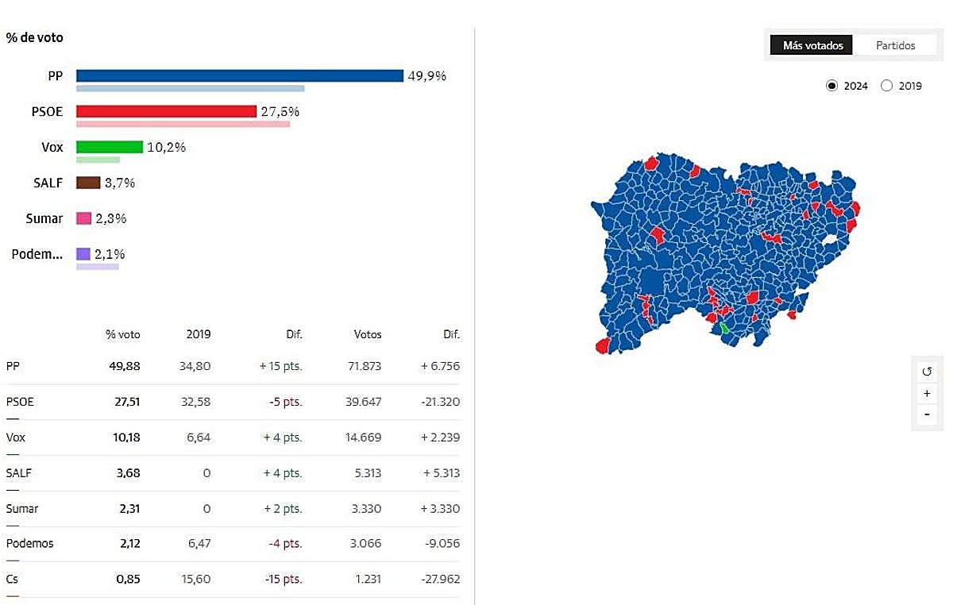The height and width of the screenshot is (605, 953).
Task: Open the Más votados tab
Action: pyautogui.click(x=812, y=45)
